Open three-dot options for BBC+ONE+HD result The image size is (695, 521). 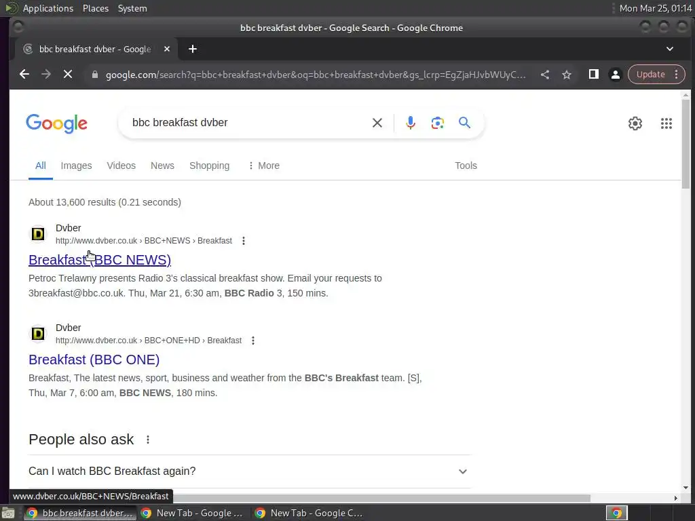point(253,341)
